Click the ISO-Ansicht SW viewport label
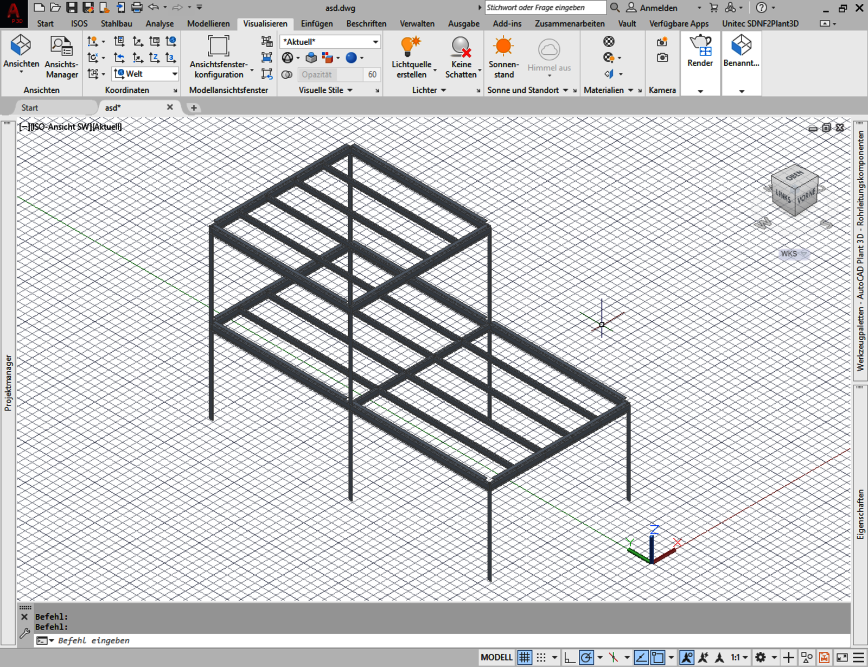868x667 pixels. tap(61, 126)
